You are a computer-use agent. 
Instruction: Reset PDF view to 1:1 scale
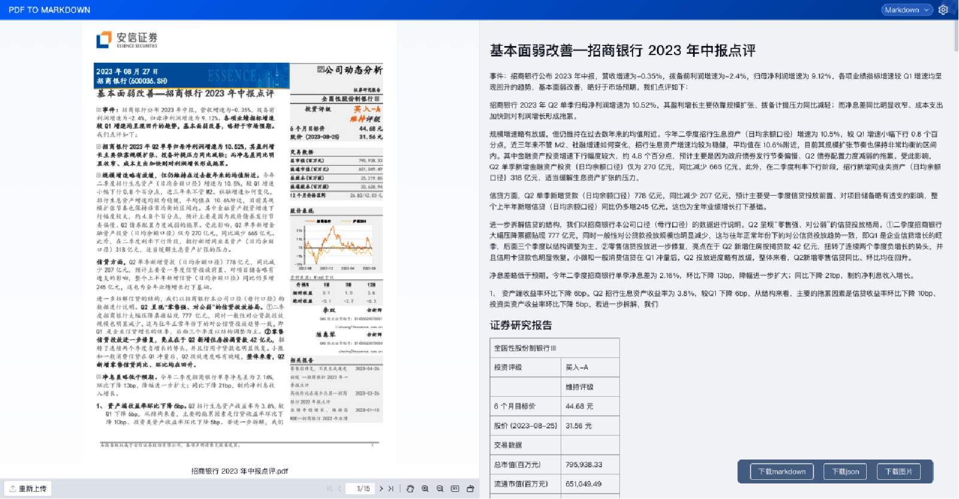point(455,489)
